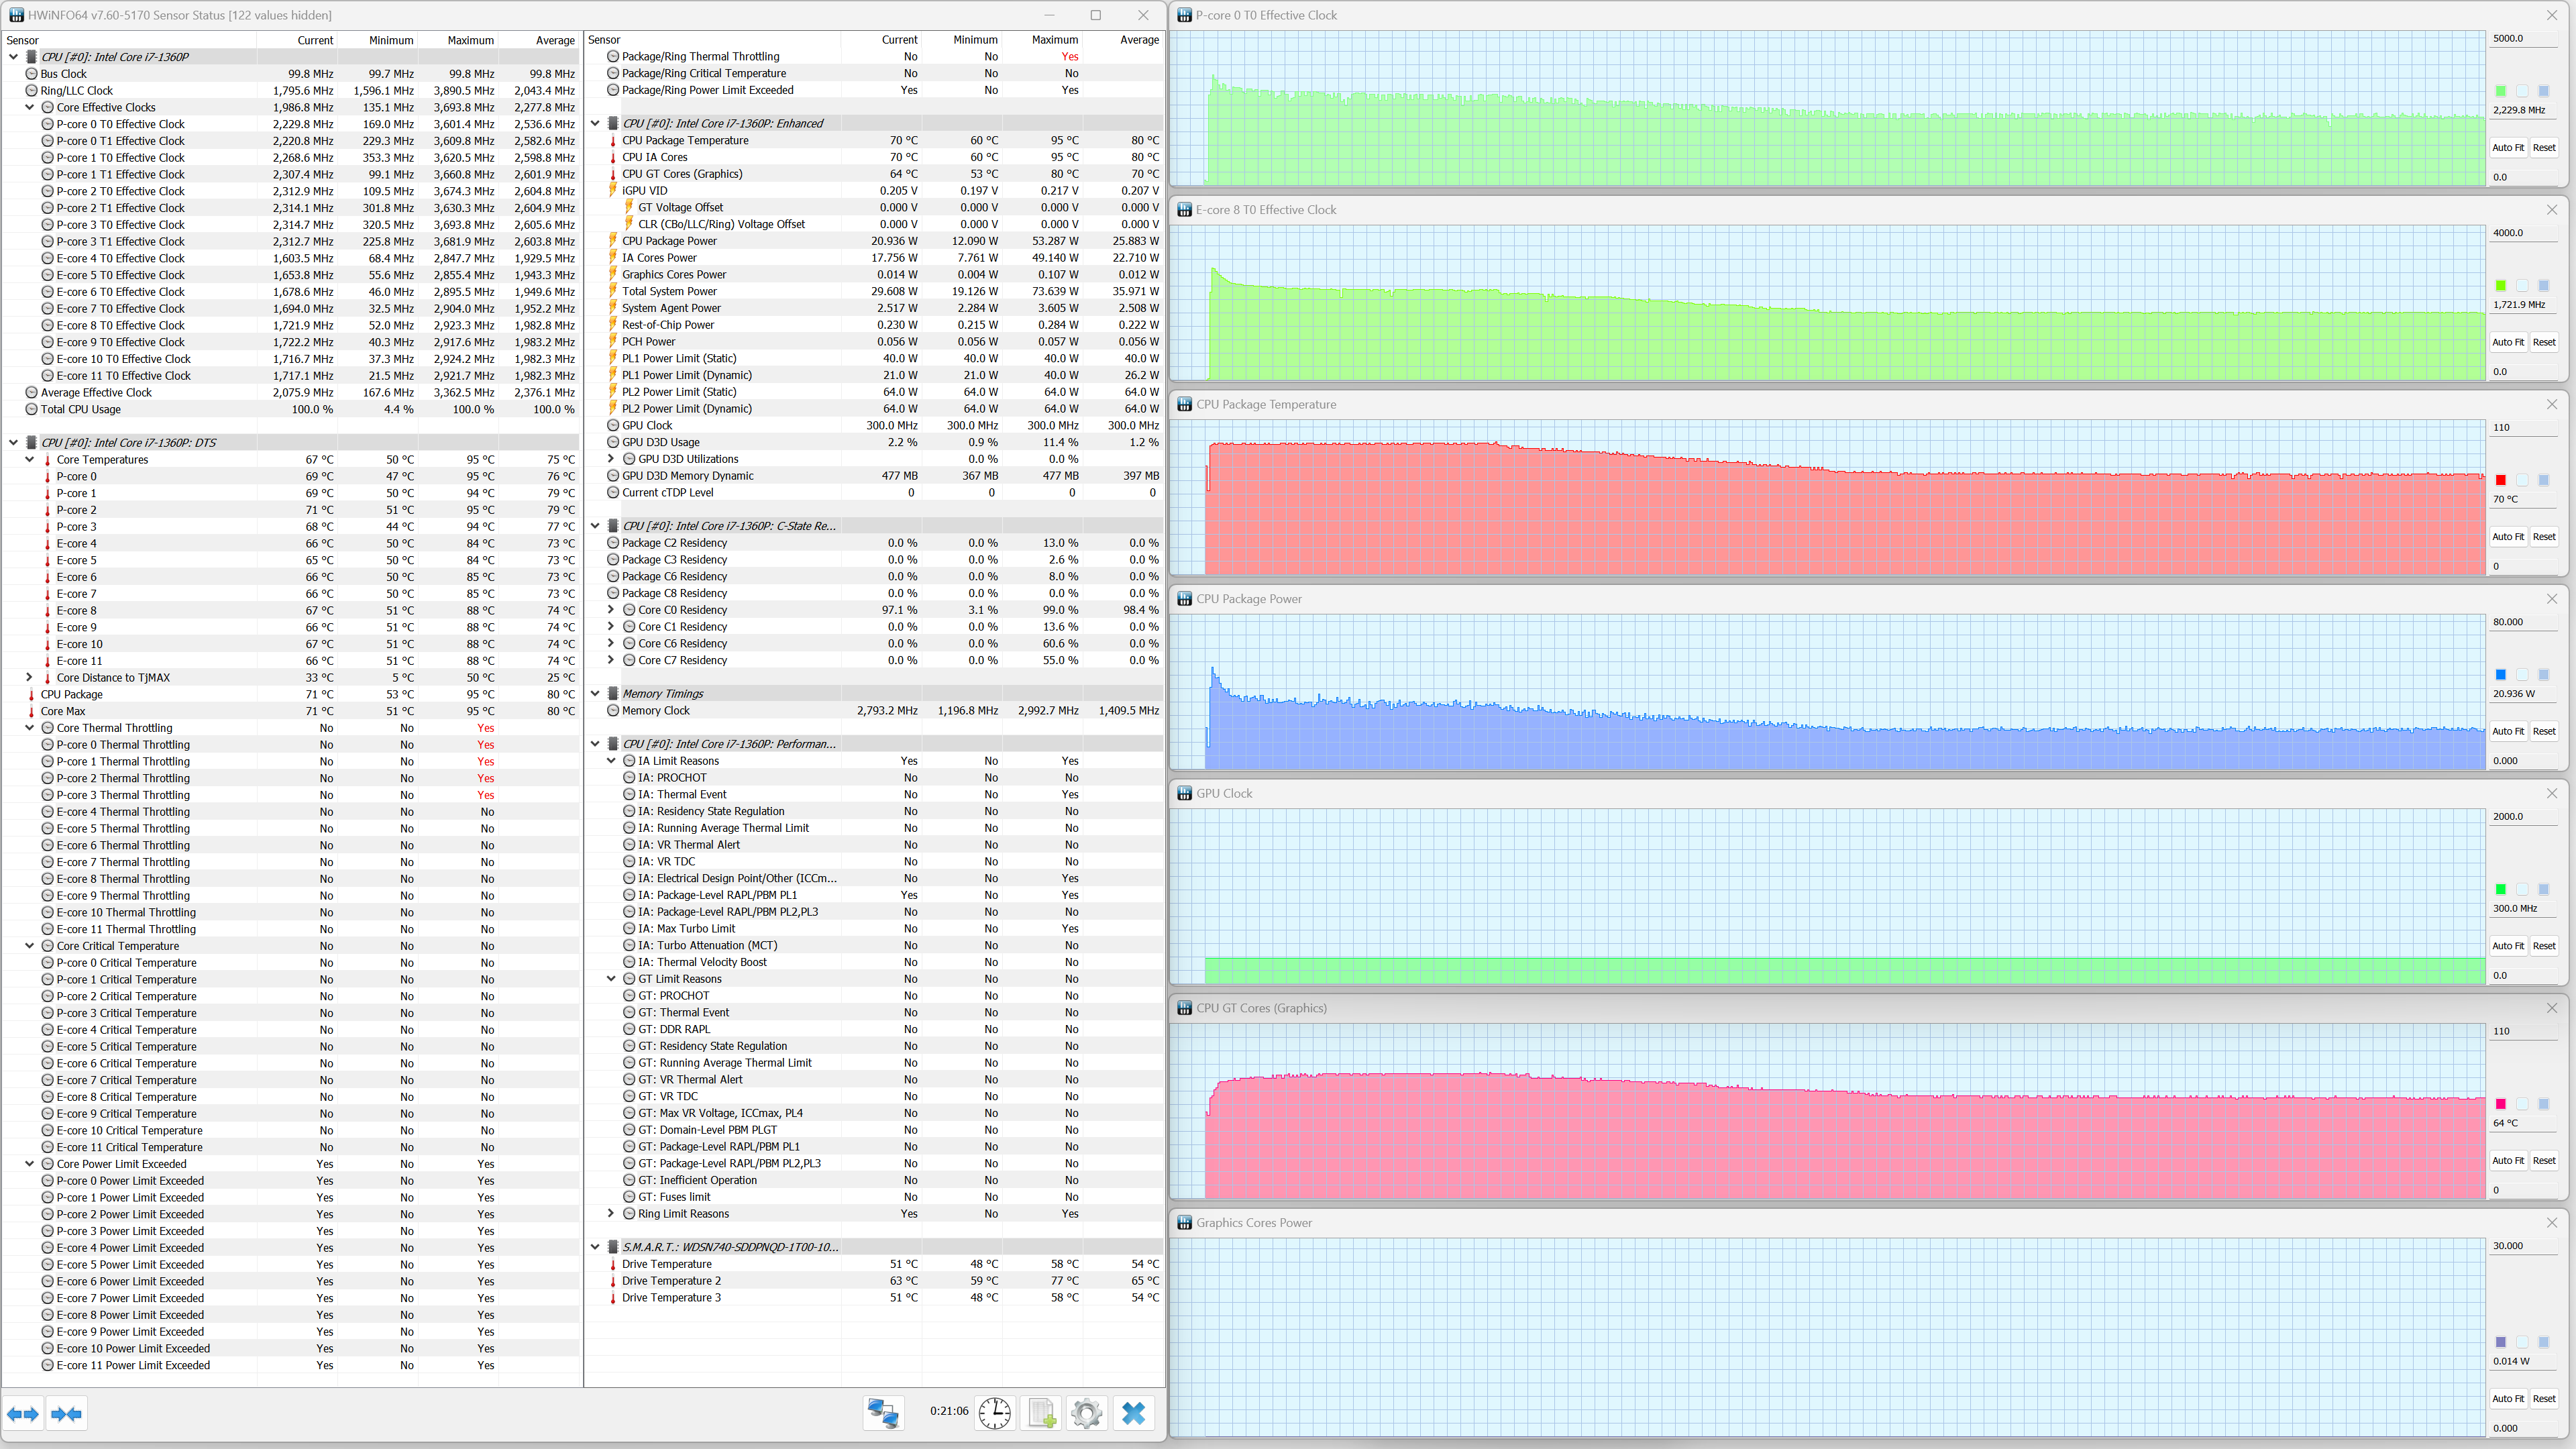Viewport: 2576px width, 1449px height.
Task: Click the collapse columns inward-arrows icon
Action: 66,1413
